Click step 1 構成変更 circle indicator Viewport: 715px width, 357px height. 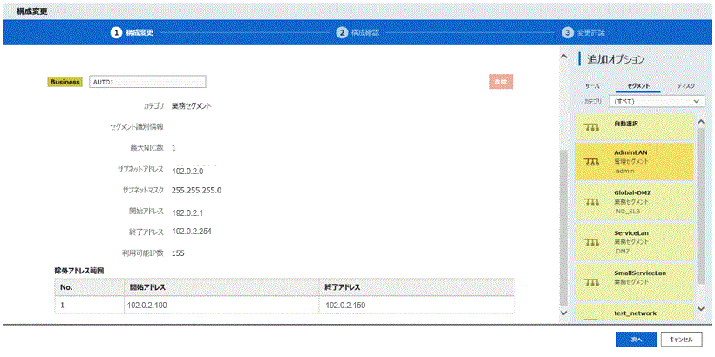(115, 32)
